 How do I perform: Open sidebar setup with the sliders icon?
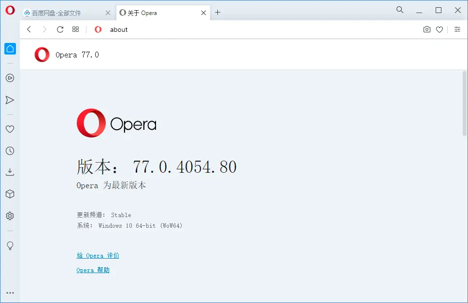(x=457, y=29)
